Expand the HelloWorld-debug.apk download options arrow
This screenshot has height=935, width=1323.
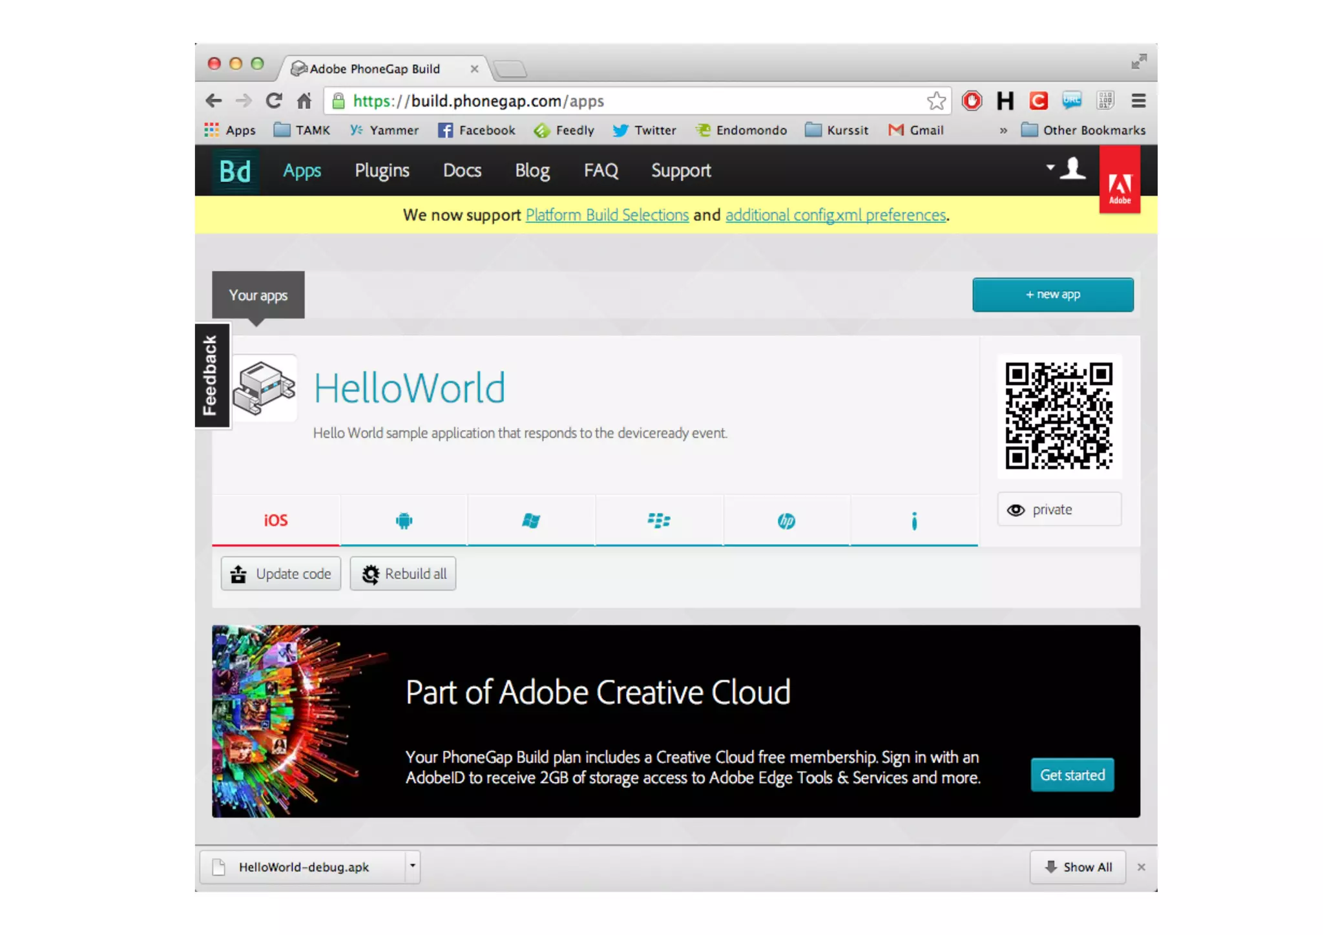click(x=412, y=866)
